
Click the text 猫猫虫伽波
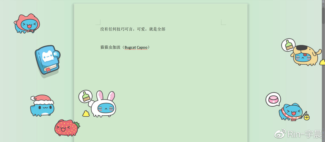[110, 47]
